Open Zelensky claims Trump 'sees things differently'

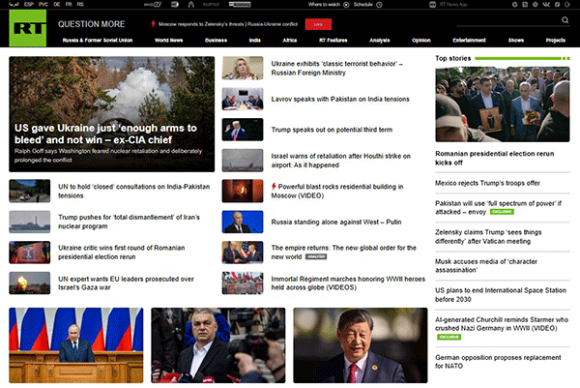pyautogui.click(x=488, y=237)
